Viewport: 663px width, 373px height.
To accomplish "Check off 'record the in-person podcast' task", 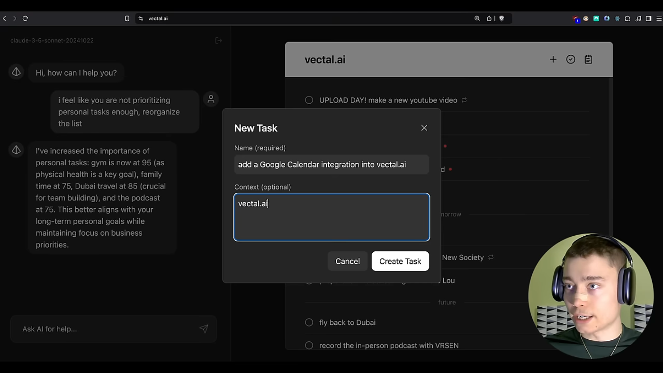I will (x=309, y=346).
